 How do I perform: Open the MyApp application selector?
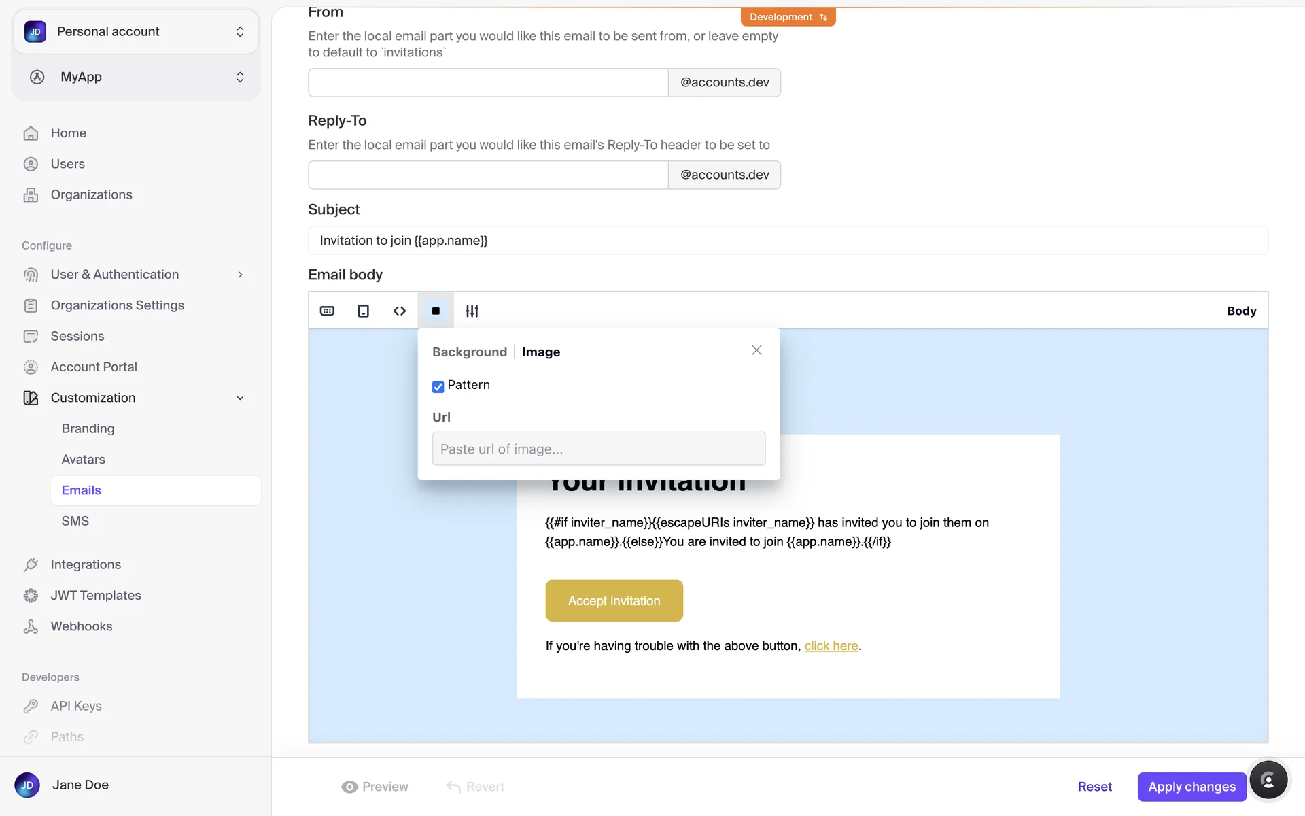[x=136, y=77]
